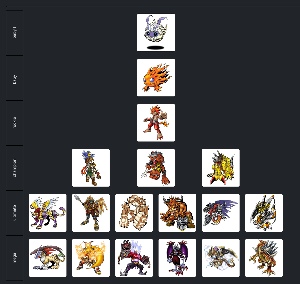
Task: Click the champion row label
Action: point(15,168)
